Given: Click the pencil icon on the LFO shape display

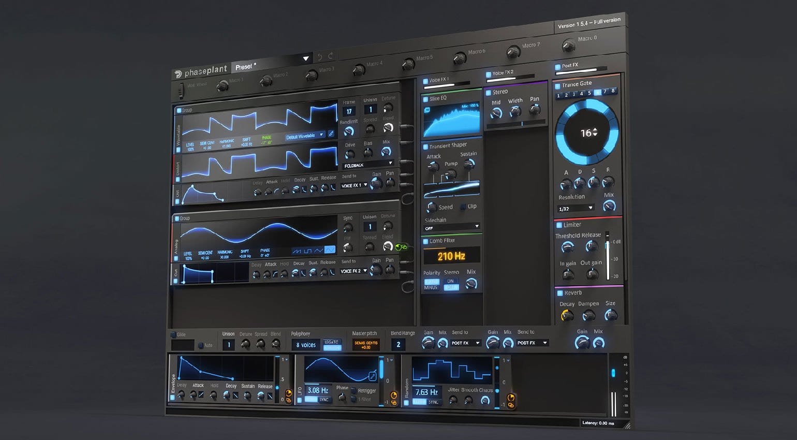Looking at the screenshot, I should (x=372, y=376).
